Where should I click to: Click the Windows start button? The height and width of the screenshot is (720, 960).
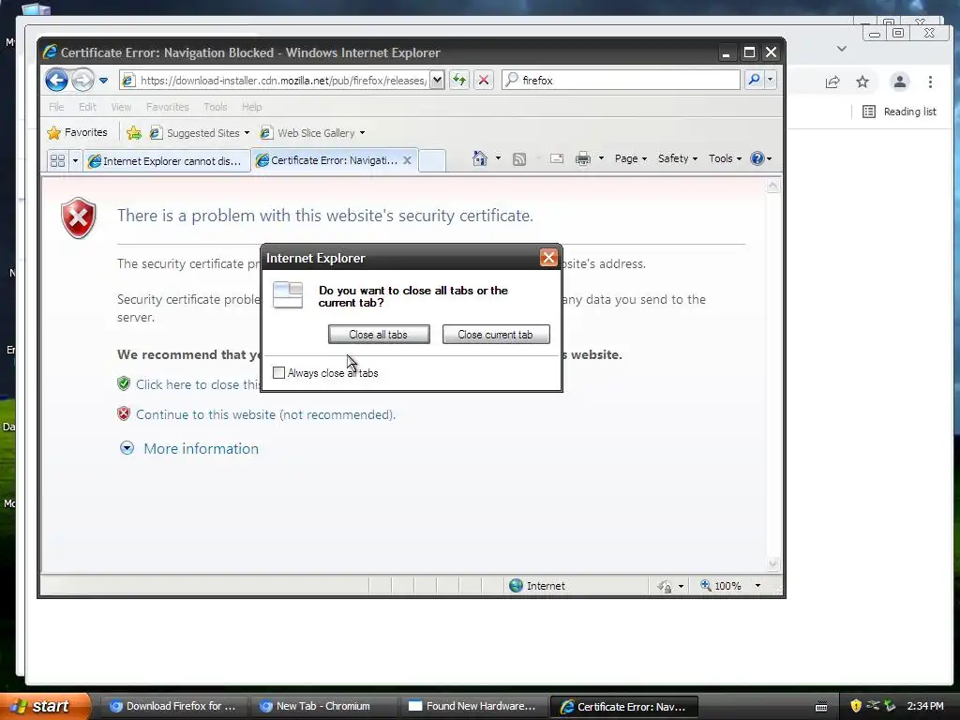tap(45, 706)
